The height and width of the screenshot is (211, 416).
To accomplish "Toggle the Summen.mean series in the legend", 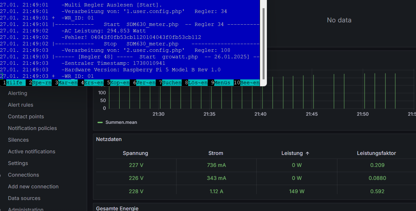I will 121,123.
